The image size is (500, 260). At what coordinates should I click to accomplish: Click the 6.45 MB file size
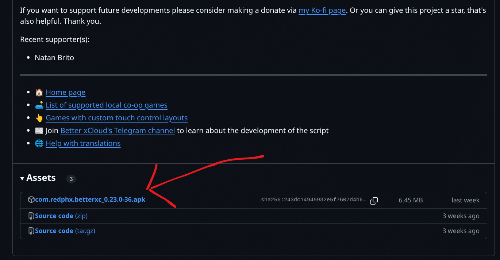pos(411,200)
